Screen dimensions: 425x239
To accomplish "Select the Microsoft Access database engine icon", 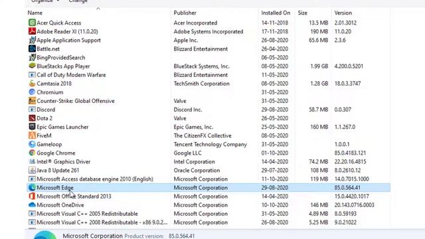I will [32, 179].
